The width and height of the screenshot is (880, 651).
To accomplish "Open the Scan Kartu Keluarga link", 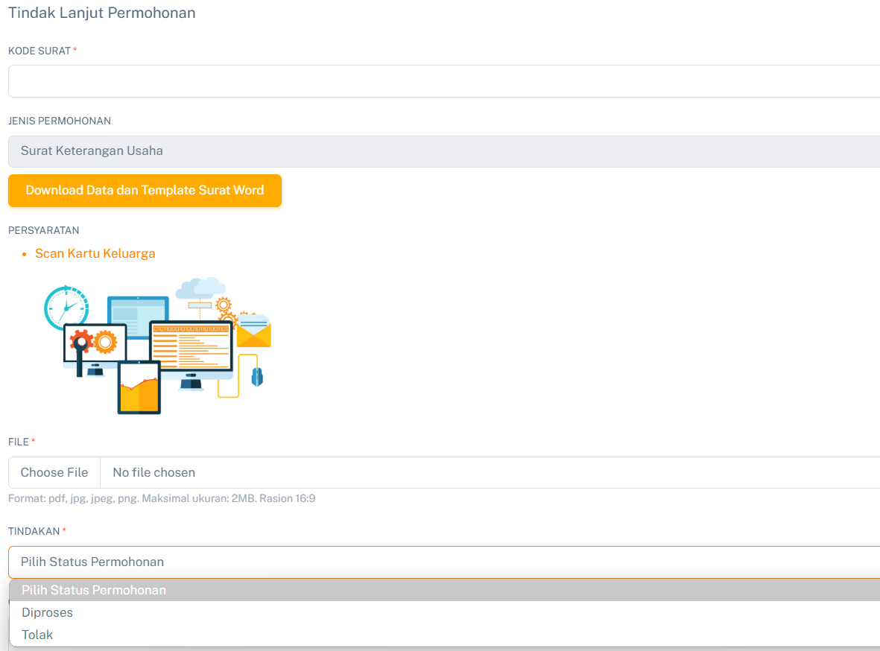I will pos(95,253).
